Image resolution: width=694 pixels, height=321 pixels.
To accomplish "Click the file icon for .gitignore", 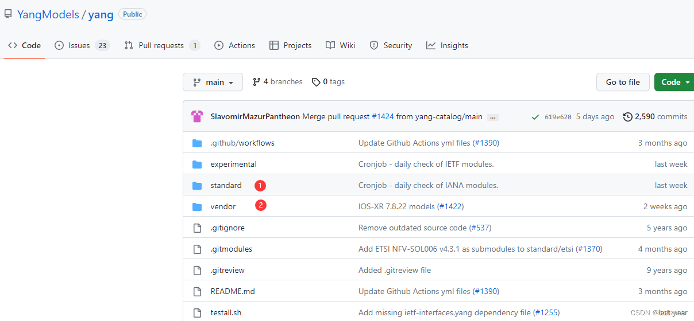I will 198,228.
